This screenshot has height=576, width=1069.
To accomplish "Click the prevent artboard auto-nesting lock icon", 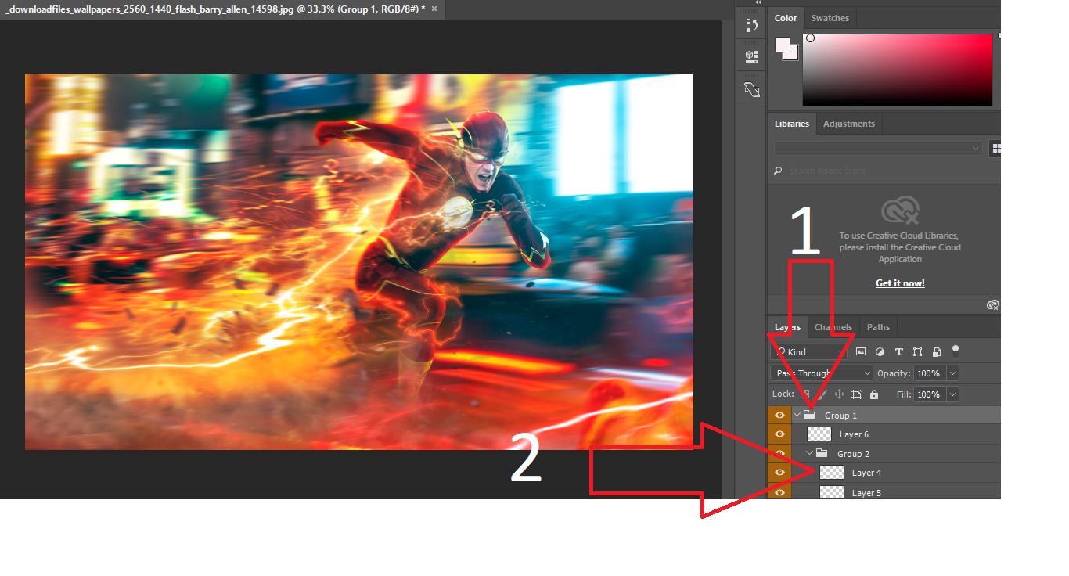I will [857, 394].
